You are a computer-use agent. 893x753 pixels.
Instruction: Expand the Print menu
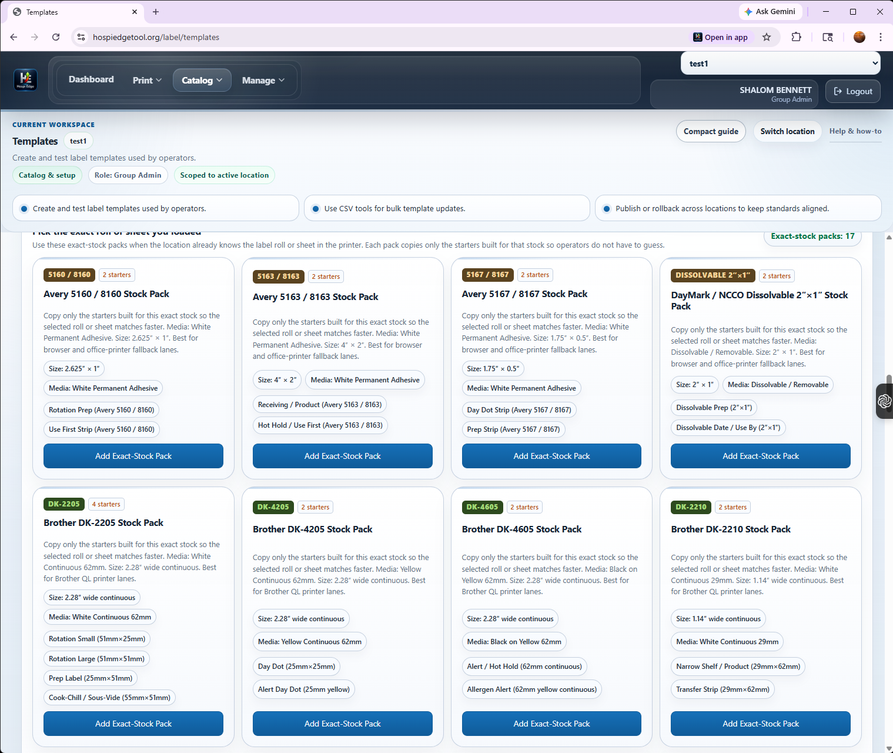point(147,80)
